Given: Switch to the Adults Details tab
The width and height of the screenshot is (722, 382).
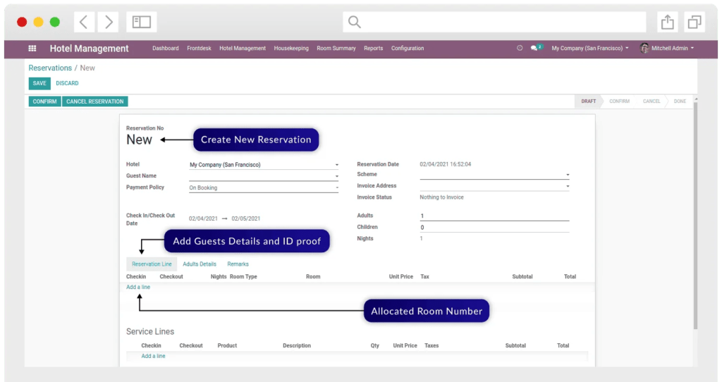Looking at the screenshot, I should pyautogui.click(x=200, y=264).
